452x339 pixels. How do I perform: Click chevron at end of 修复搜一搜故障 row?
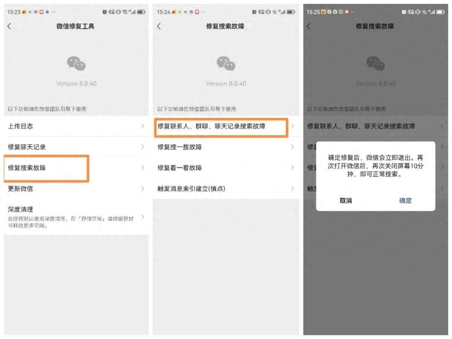293,147
